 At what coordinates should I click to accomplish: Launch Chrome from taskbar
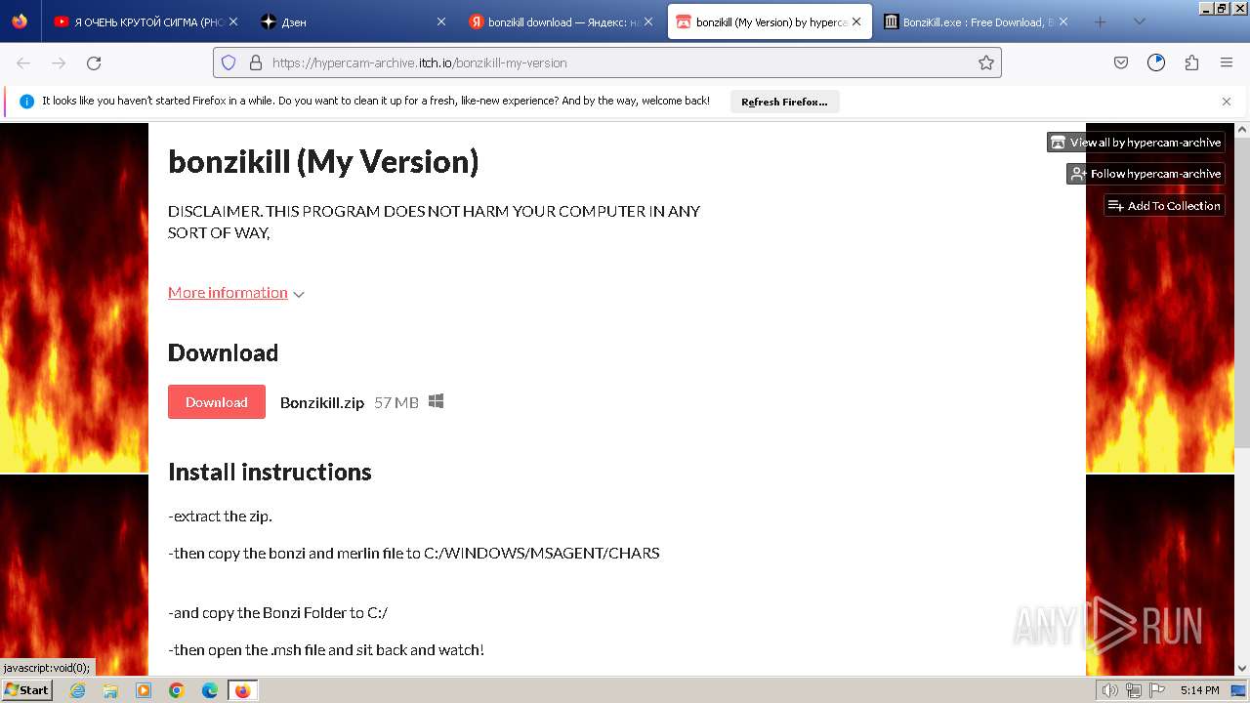click(177, 690)
